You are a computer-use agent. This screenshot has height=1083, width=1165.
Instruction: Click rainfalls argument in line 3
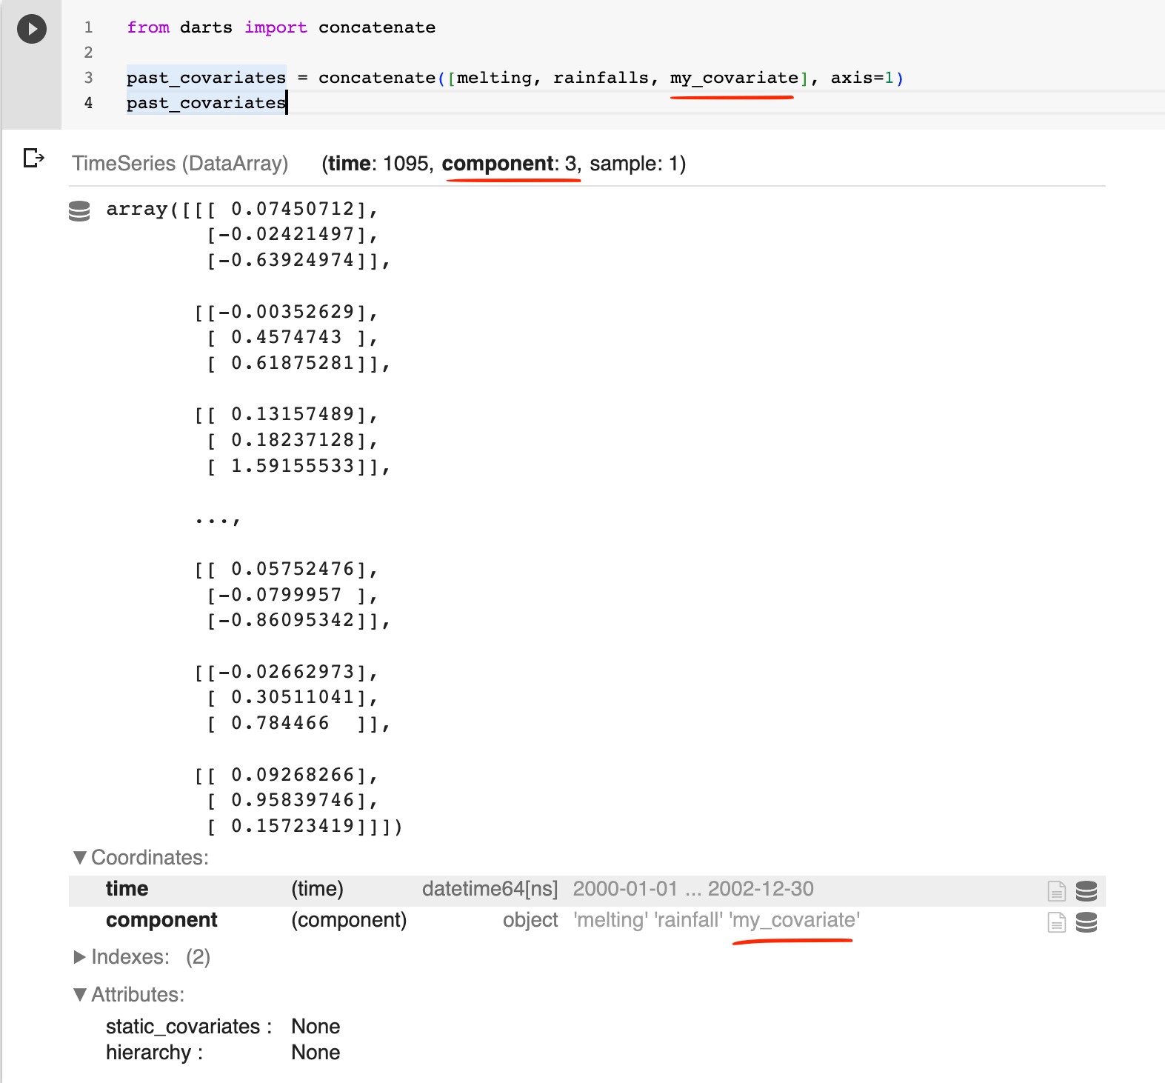pos(601,78)
